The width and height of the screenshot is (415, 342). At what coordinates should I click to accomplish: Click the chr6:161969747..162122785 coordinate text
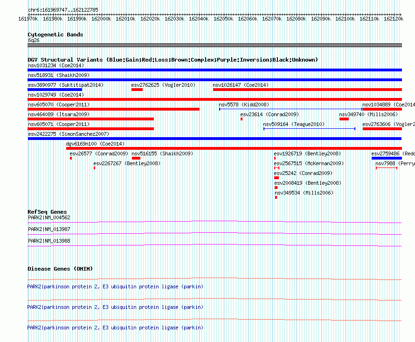(63, 10)
